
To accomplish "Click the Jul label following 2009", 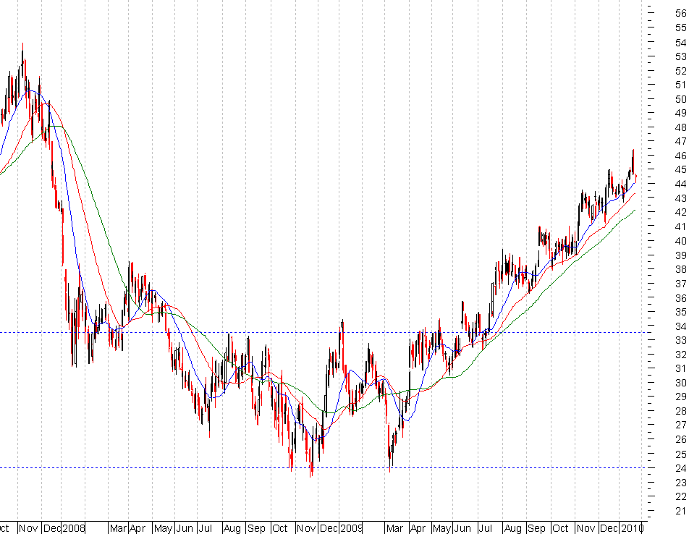I will click(486, 528).
